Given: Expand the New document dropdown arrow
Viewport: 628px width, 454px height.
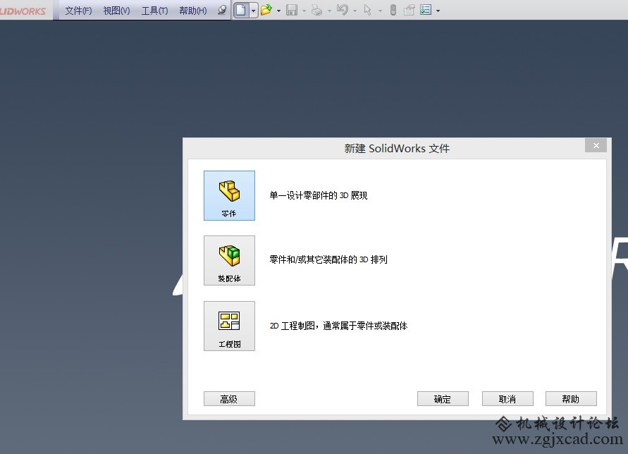Looking at the screenshot, I should 253,11.
